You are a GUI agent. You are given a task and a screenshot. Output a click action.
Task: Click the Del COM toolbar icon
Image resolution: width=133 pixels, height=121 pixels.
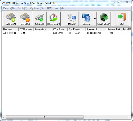click(25, 19)
